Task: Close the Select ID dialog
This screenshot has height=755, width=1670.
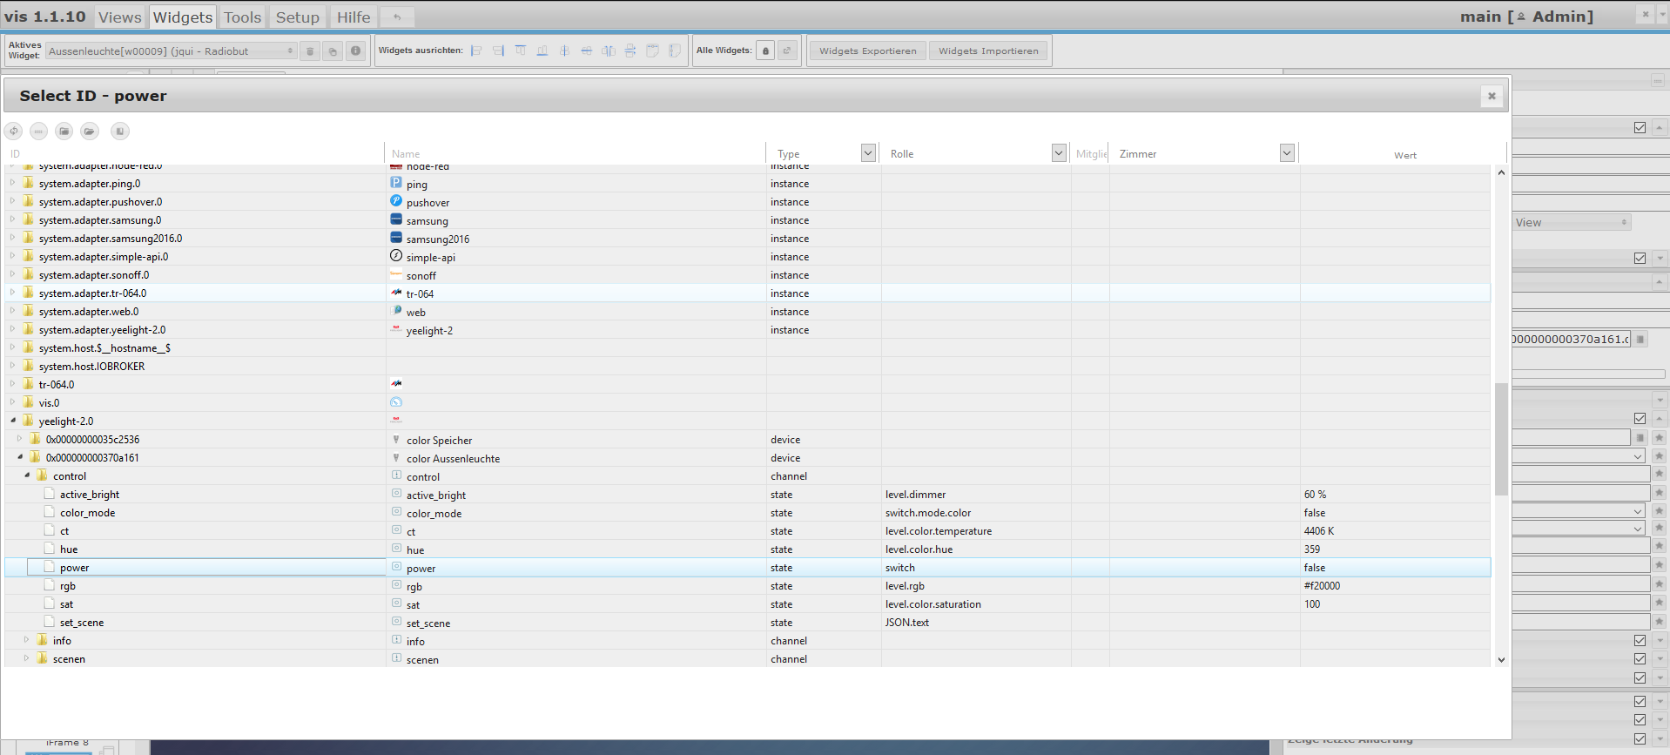Action: pos(1492,96)
